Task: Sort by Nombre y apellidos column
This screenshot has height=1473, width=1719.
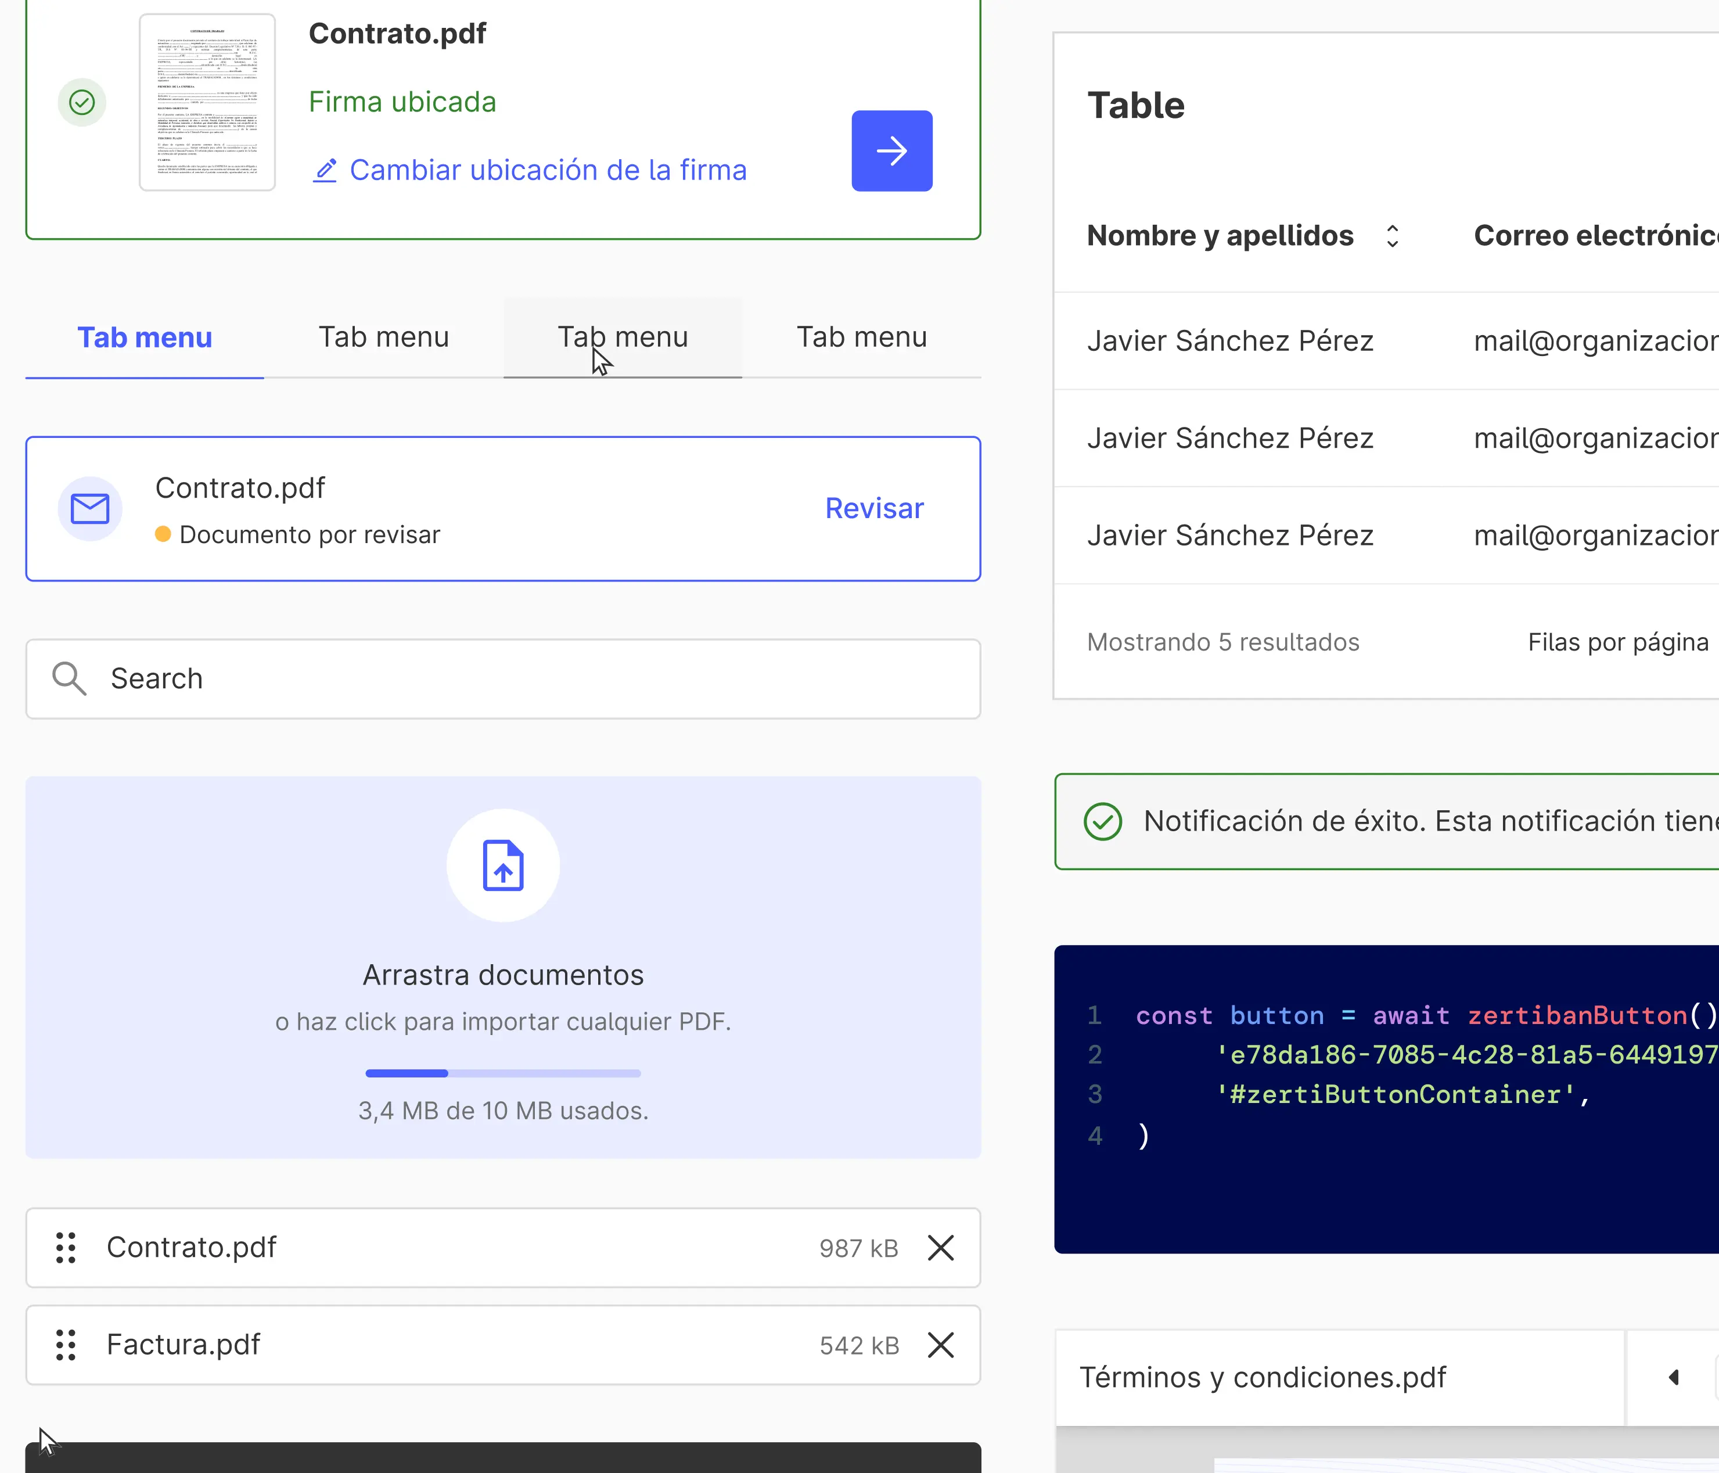Action: pyautogui.click(x=1392, y=236)
